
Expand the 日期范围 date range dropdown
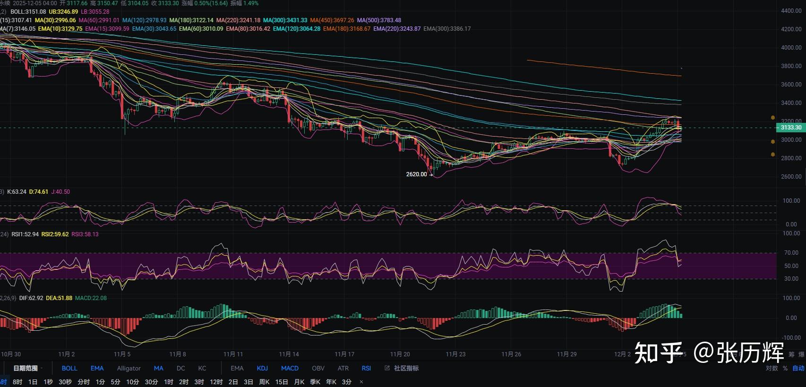point(27,368)
